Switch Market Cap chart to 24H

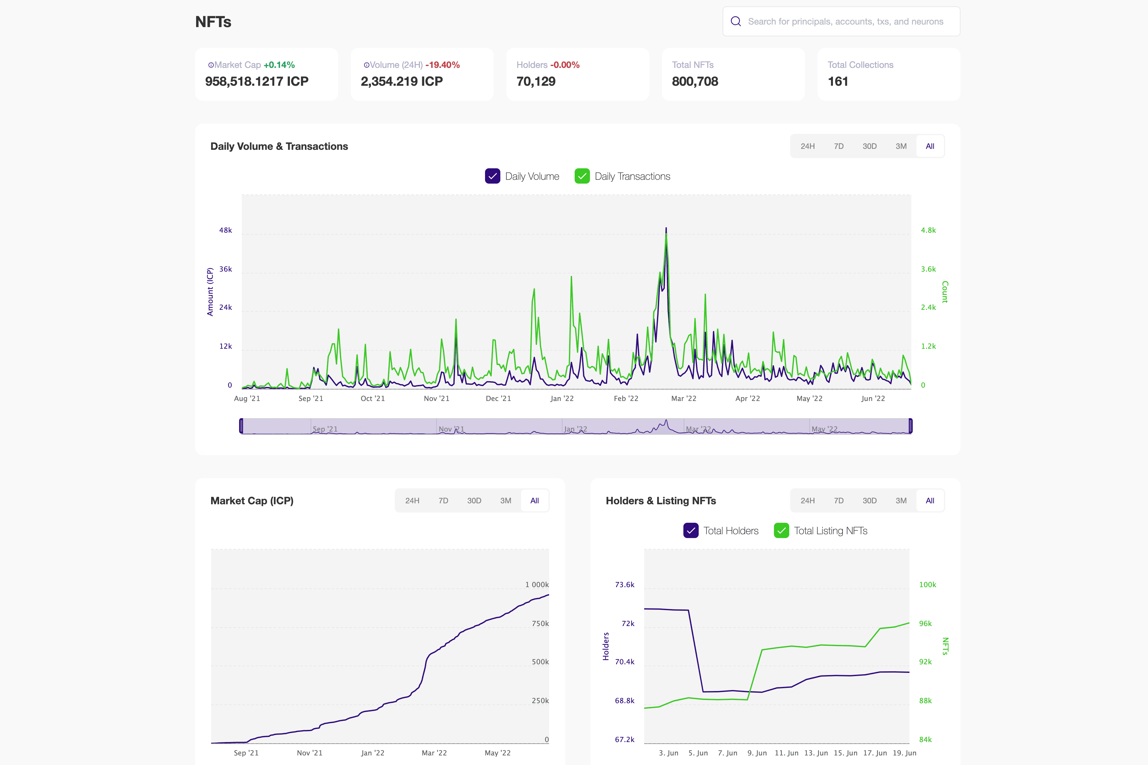tap(412, 500)
